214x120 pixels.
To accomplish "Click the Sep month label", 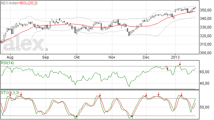I will tap(46, 57).
